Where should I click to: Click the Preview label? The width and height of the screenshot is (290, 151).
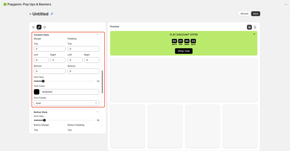[x=114, y=27]
